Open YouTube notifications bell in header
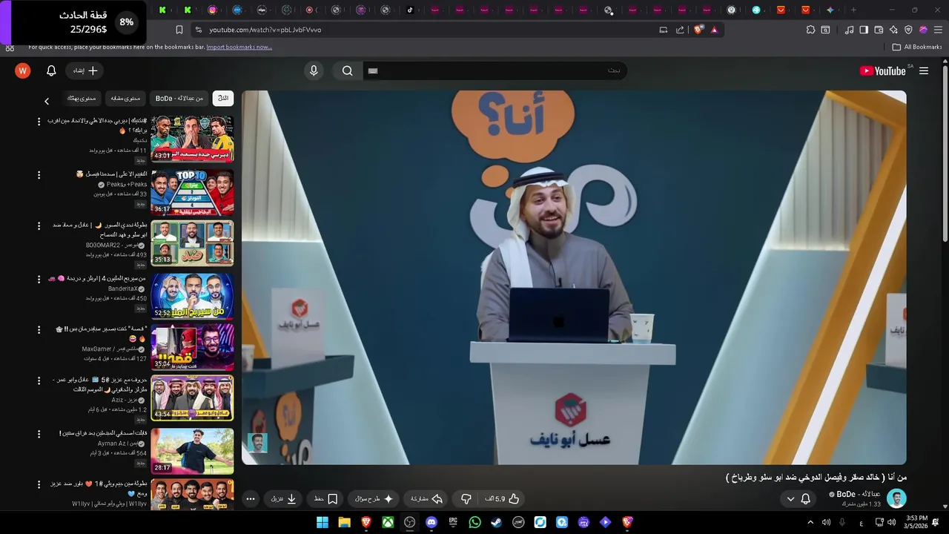This screenshot has width=949, height=534. click(x=51, y=70)
